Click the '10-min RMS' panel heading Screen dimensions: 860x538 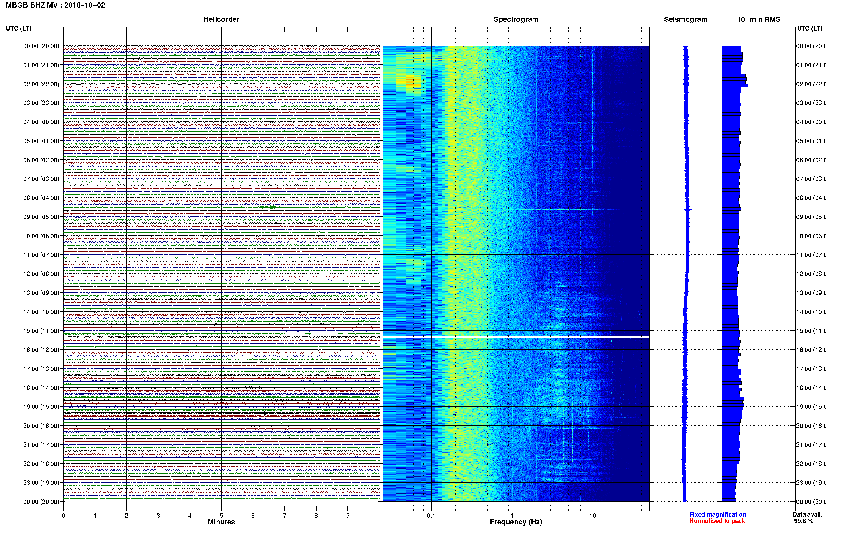[x=759, y=19]
